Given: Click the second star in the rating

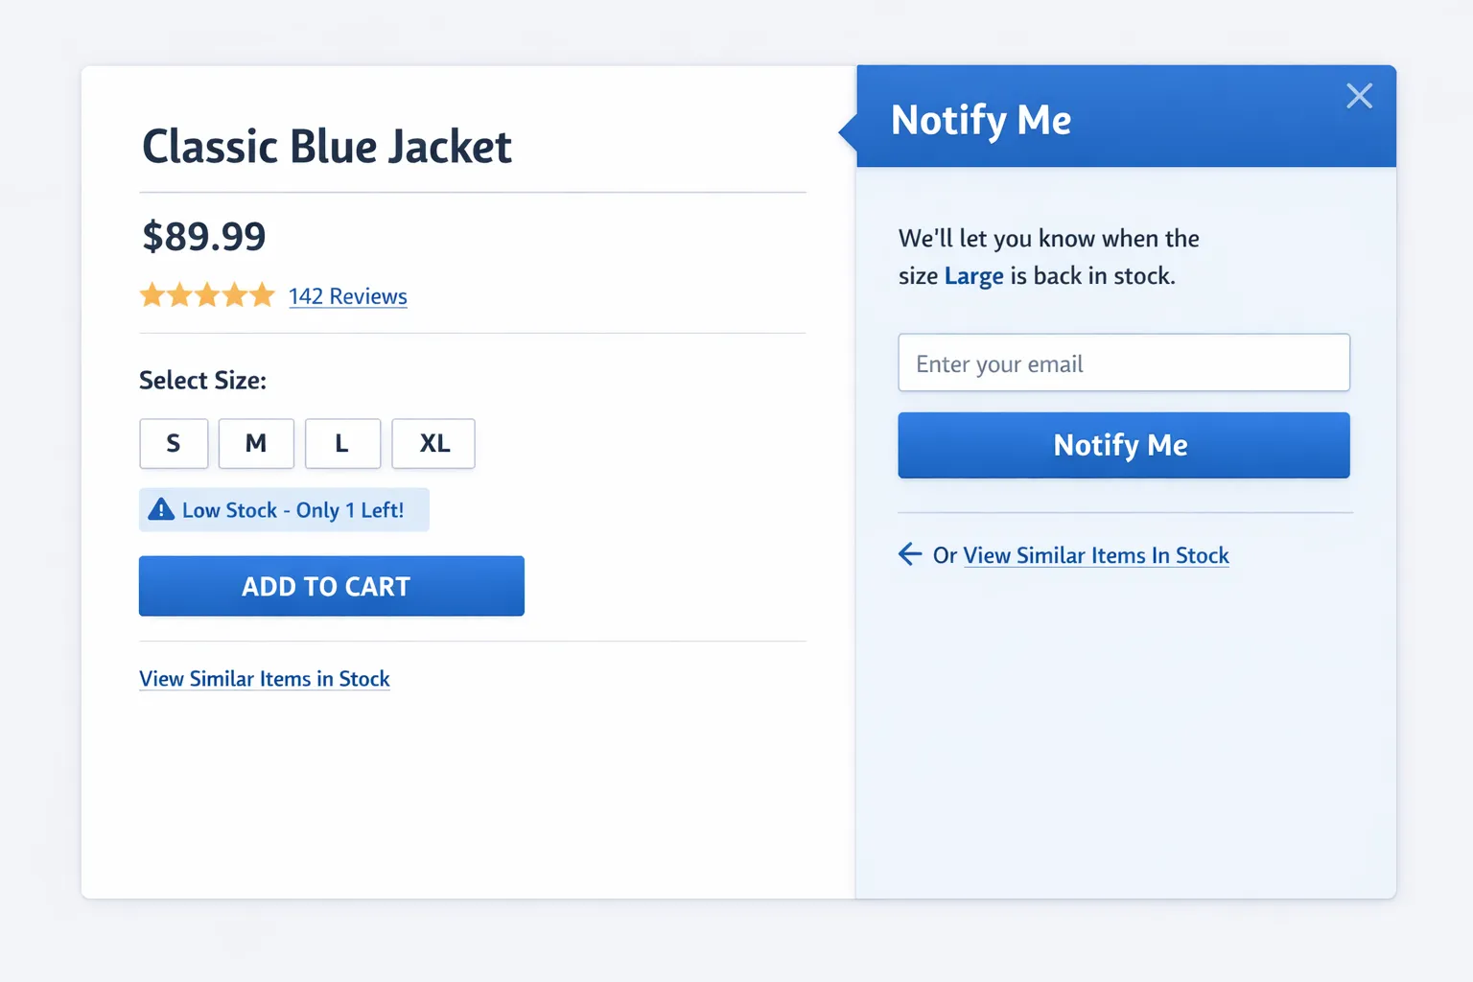Looking at the screenshot, I should pos(180,295).
